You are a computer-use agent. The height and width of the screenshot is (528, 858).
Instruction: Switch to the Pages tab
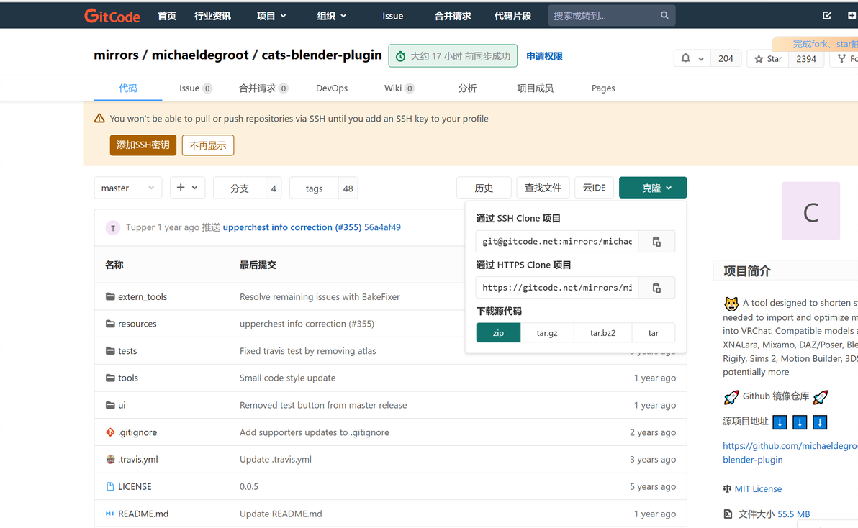tap(603, 88)
